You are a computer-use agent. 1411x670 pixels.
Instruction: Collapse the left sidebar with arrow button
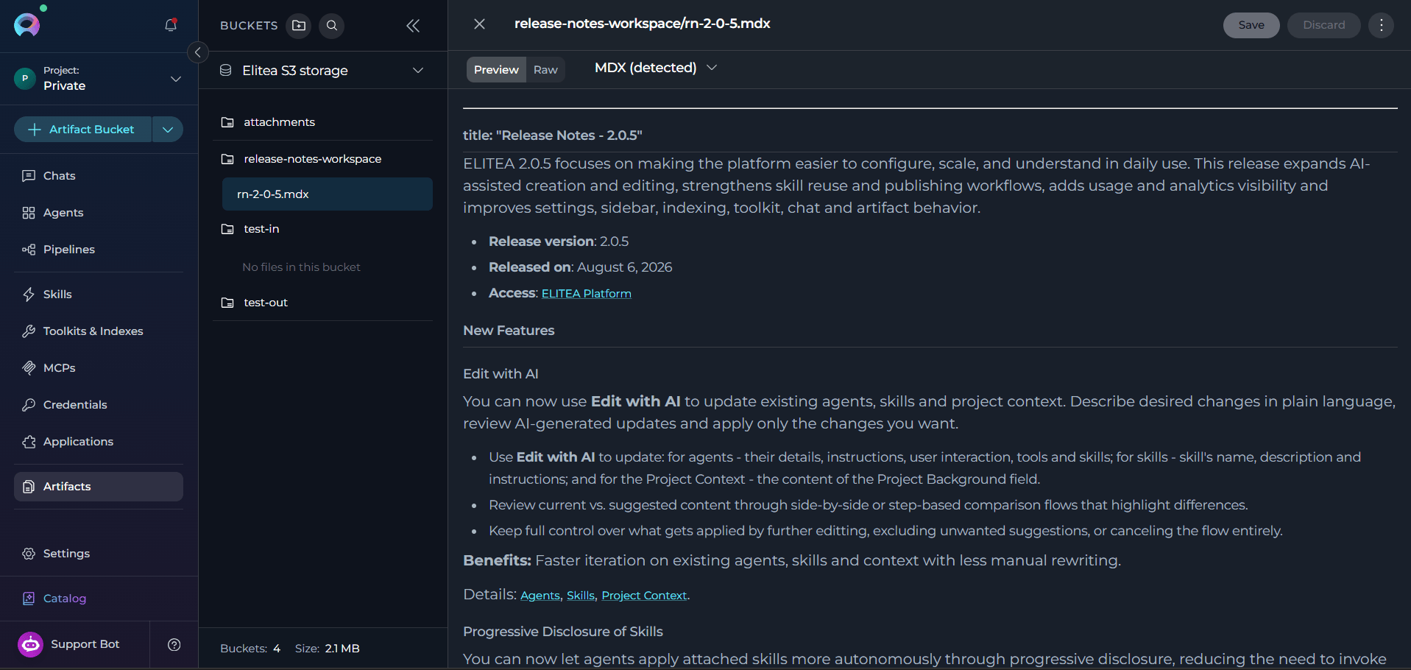tap(197, 52)
